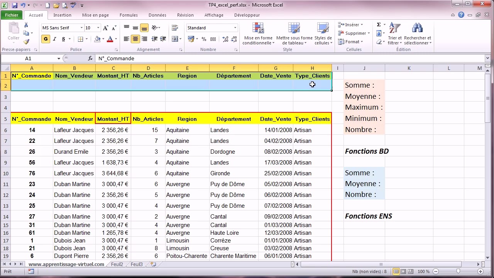Open Mise en forme conditionnelle menu
Screen dimensions: 494x278
tap(258, 34)
